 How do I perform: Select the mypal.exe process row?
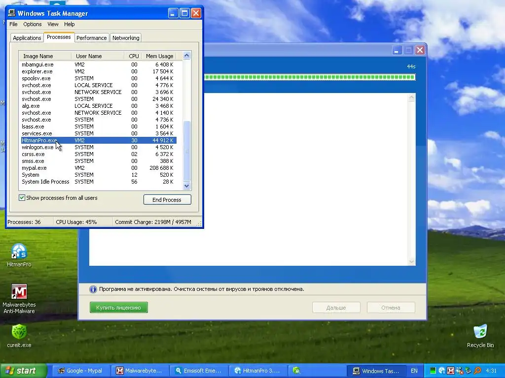tap(98, 168)
